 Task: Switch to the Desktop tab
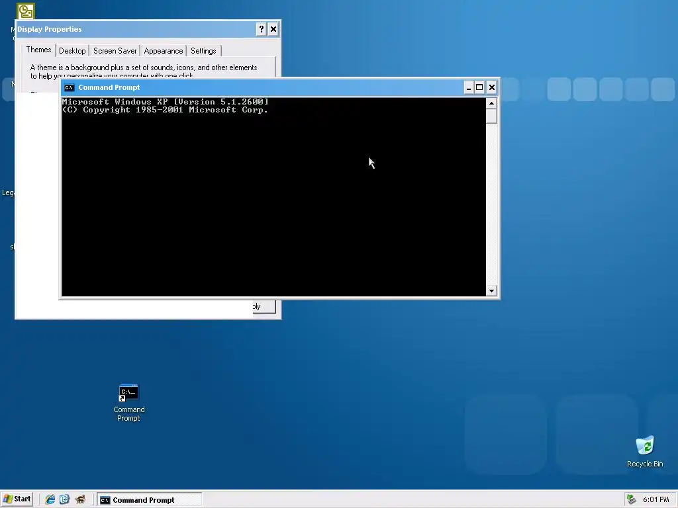pyautogui.click(x=72, y=51)
